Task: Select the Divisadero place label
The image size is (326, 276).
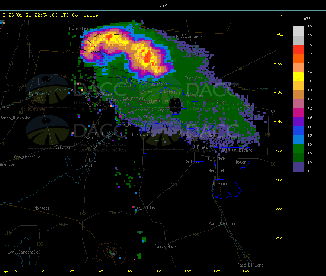Action: 78,29
